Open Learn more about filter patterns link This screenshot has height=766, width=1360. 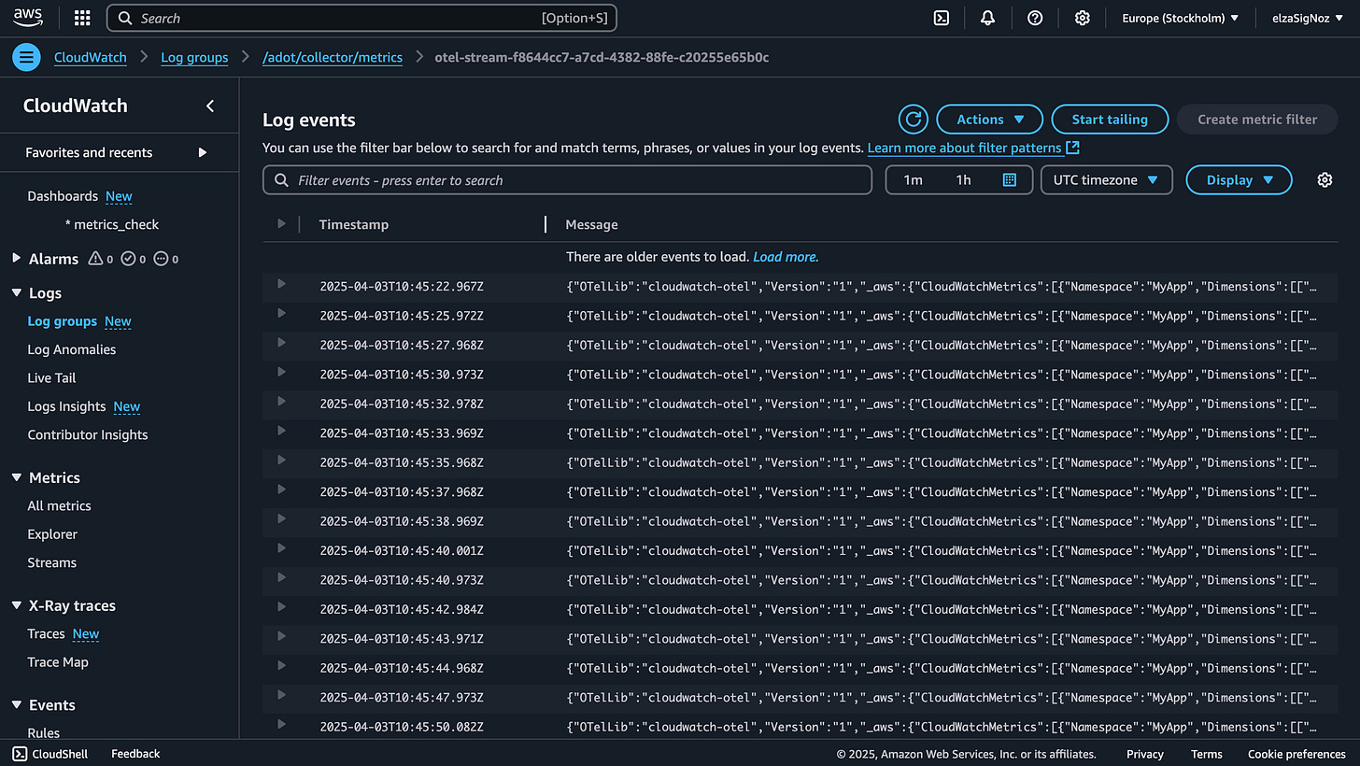(965, 148)
